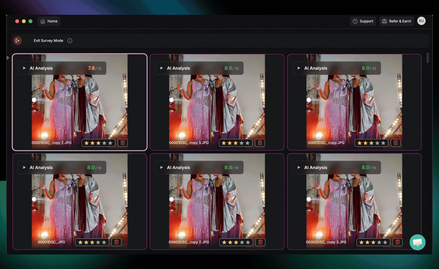Select the 00001DSC_ copy.JPG thumbnail

click(x=354, y=106)
